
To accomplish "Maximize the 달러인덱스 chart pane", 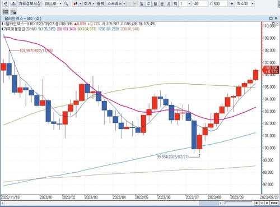I will 271,18.
